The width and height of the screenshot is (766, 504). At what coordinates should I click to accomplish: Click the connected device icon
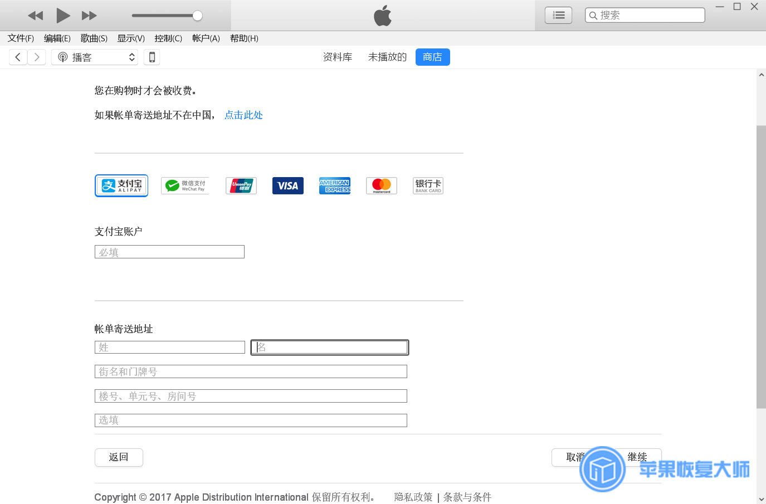click(152, 57)
